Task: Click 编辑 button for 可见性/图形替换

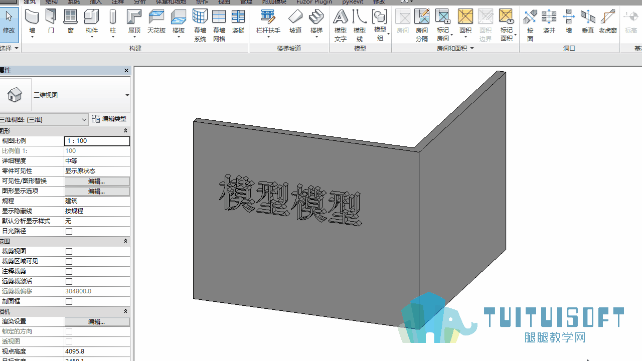Action: pyautogui.click(x=97, y=181)
